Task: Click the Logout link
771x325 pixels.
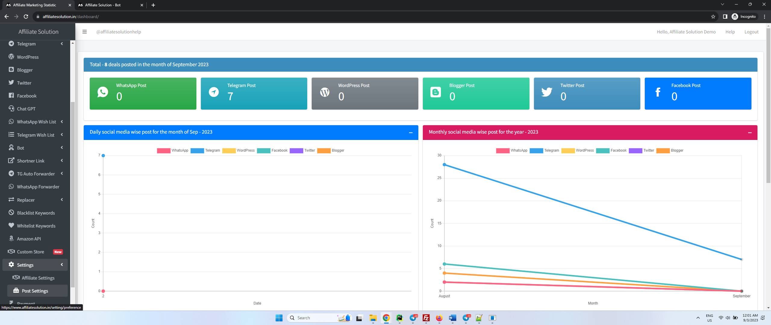Action: tap(751, 32)
